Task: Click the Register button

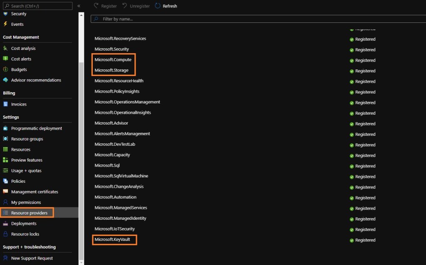Action: (x=105, y=6)
